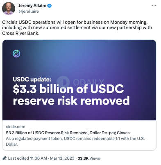This screenshot has width=161, height=165.
Task: Open the '$3.3 Billion of USDC Reserve' headline
Action: 68,133
